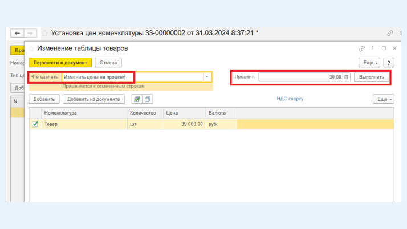
Task: Open the Еще menu above the table
Action: [x=384, y=99]
